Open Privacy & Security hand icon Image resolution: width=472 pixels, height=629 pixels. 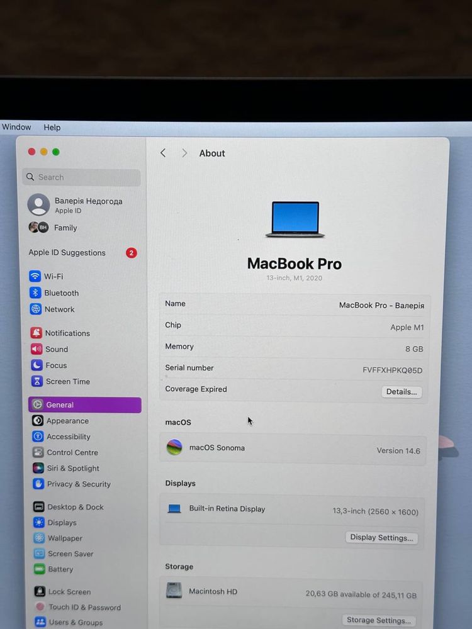pyautogui.click(x=38, y=484)
